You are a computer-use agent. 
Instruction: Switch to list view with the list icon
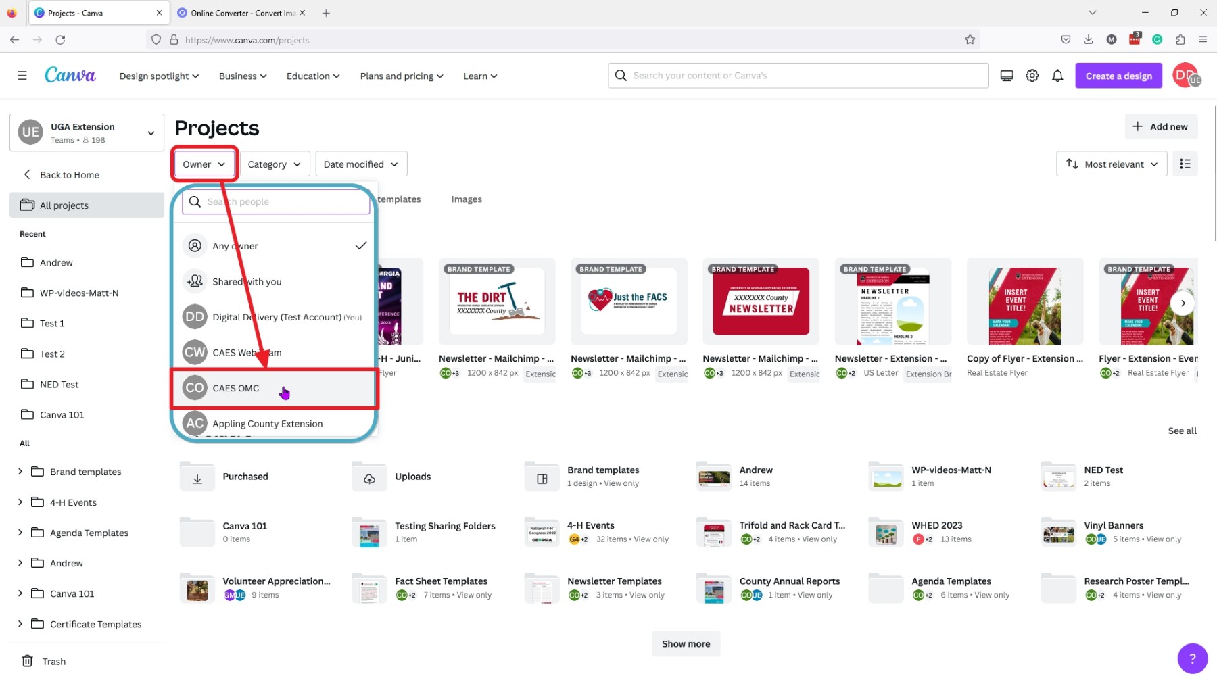(1185, 164)
